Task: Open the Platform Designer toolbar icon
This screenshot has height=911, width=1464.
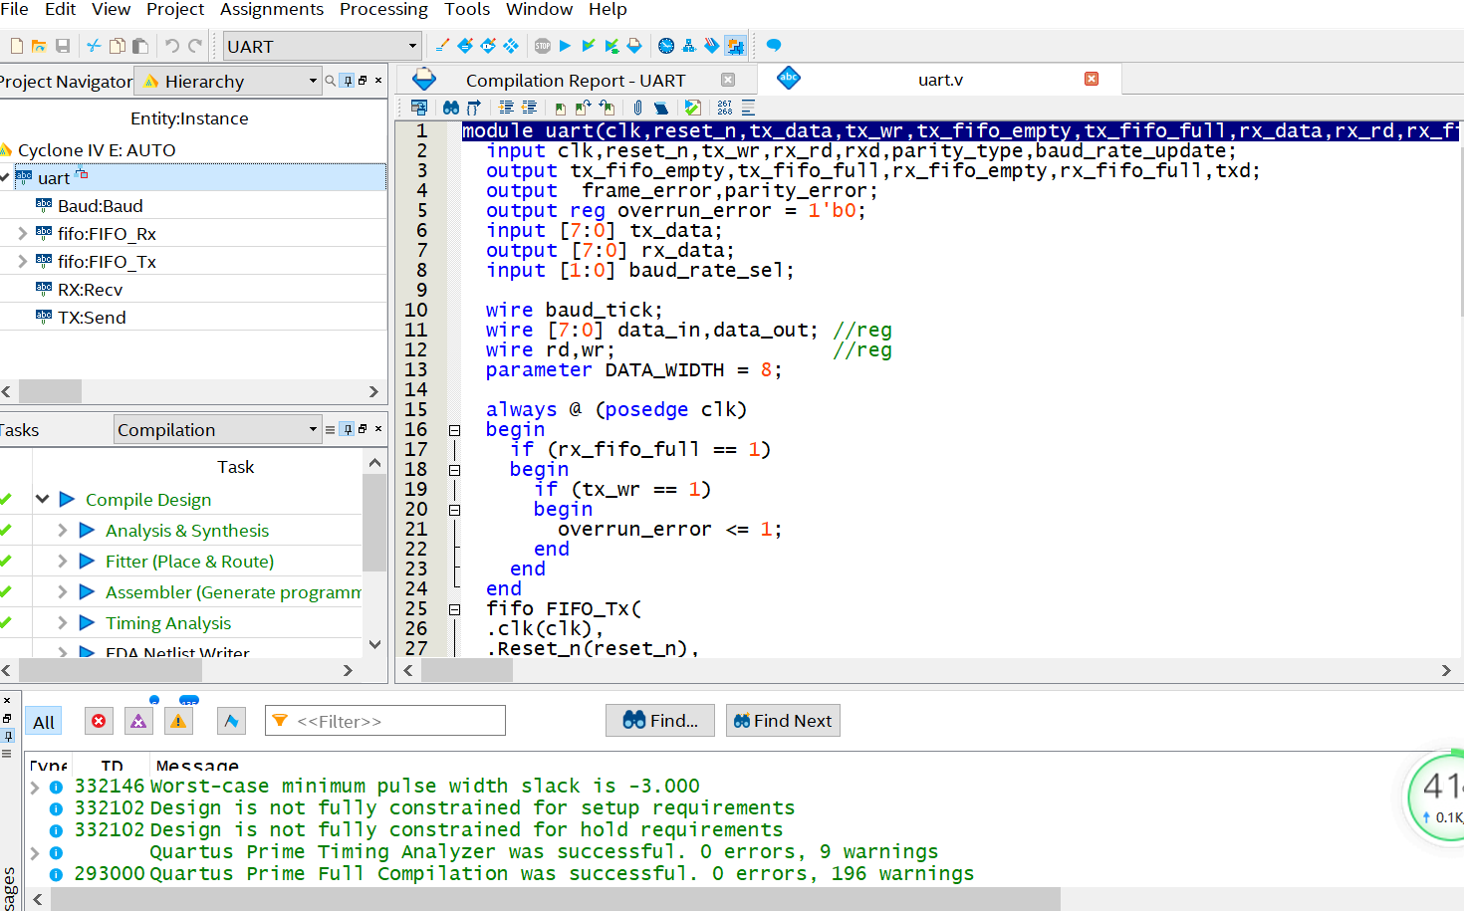Action: (735, 46)
